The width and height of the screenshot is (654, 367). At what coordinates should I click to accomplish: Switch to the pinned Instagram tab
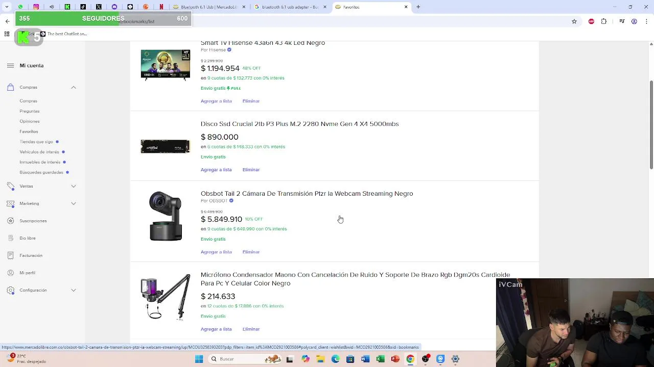tap(36, 7)
